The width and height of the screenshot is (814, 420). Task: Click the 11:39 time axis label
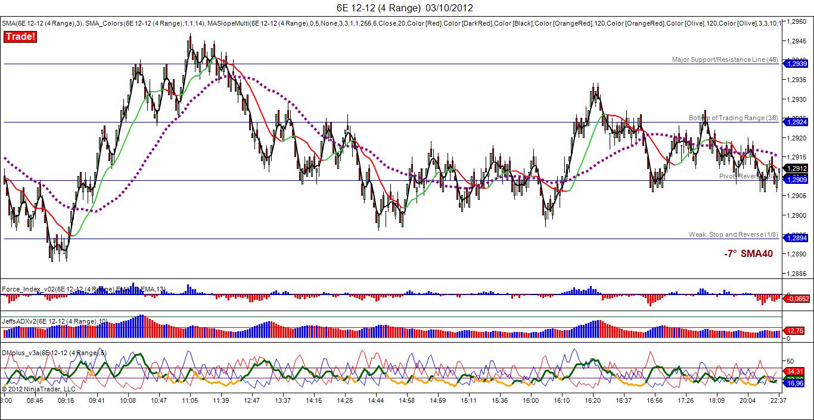tap(220, 401)
